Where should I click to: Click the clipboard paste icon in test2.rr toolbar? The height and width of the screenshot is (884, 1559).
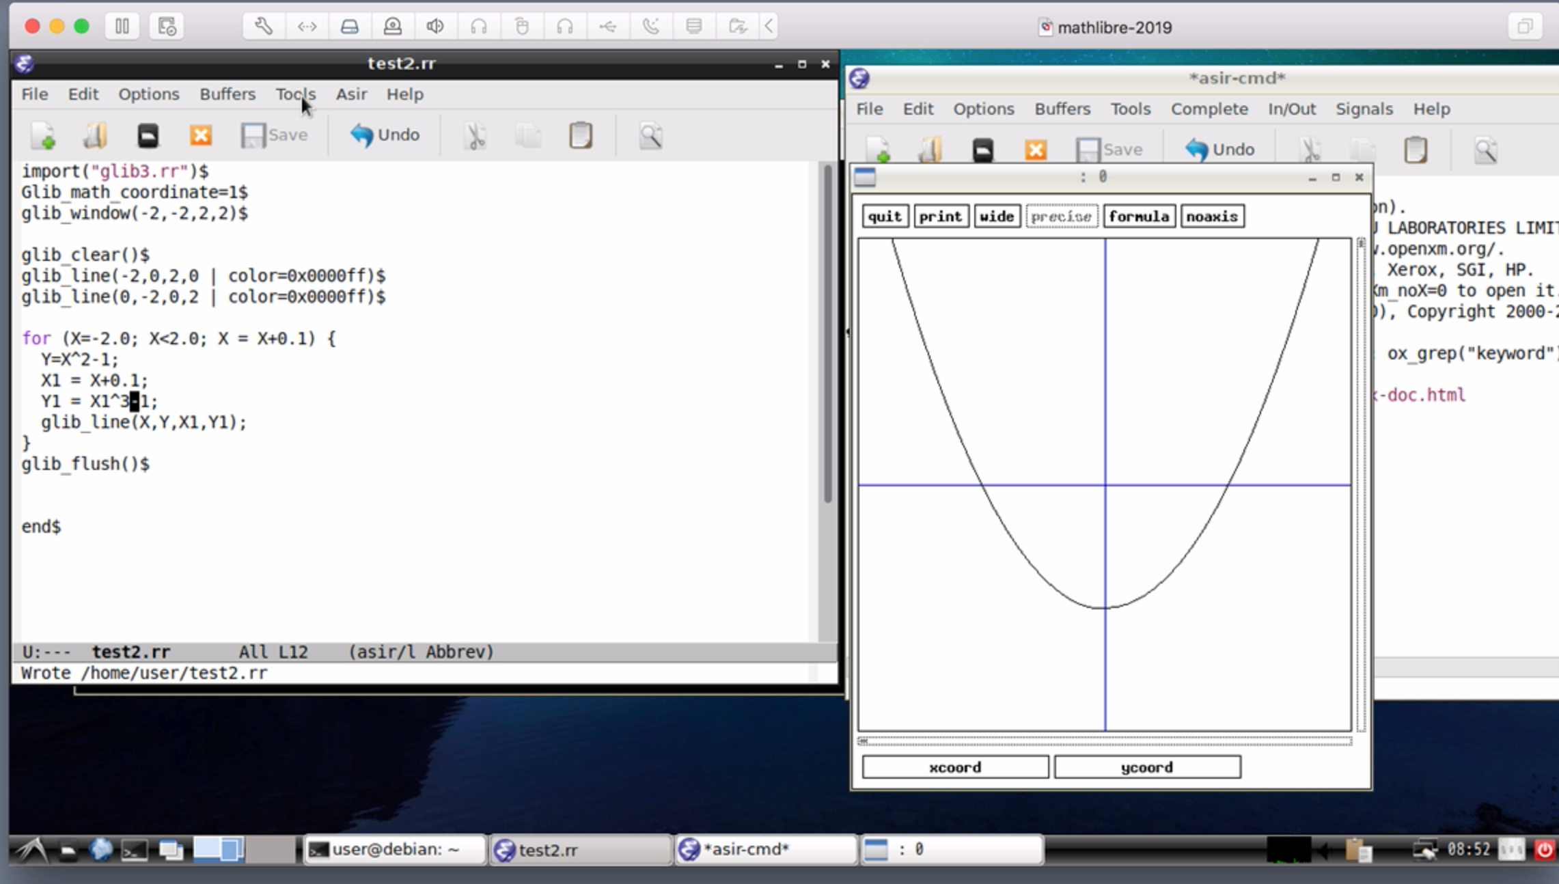pos(581,135)
